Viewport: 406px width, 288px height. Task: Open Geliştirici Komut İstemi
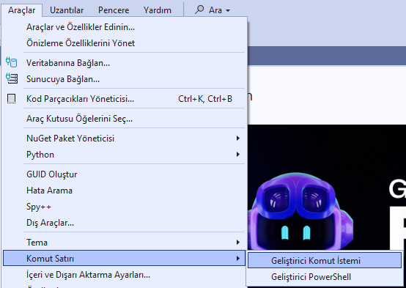point(325,261)
